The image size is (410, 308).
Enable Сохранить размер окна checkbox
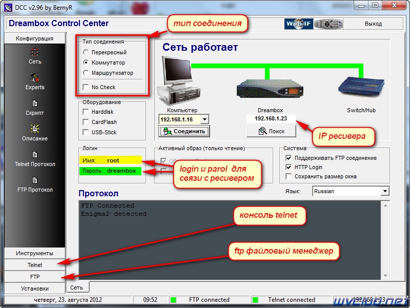click(289, 176)
